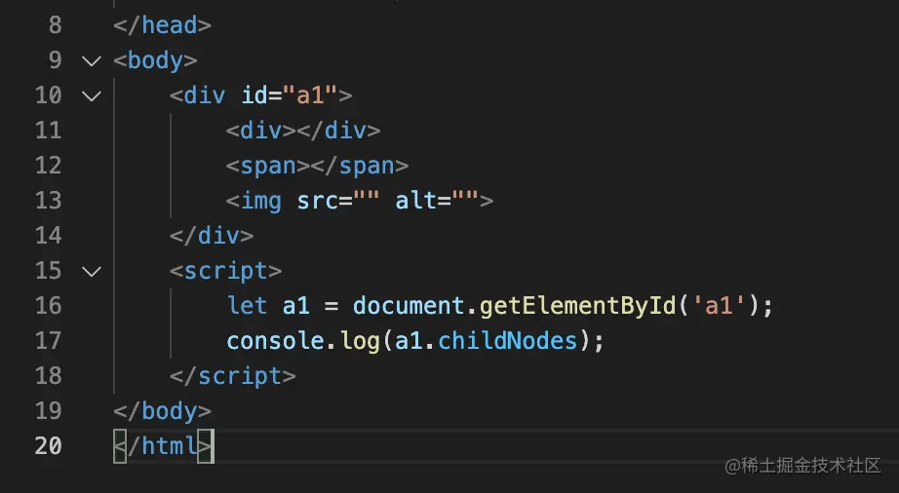This screenshot has width=899, height=493.
Task: Place cursor in opening script tag
Action: point(226,271)
